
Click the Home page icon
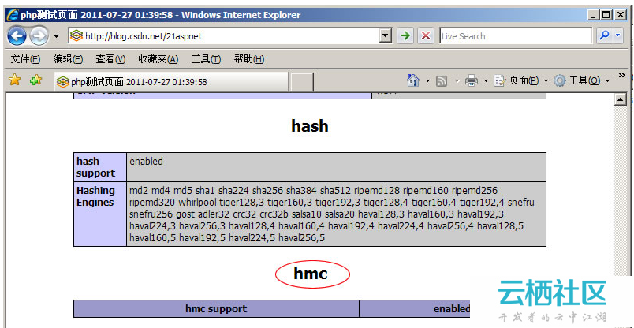[413, 80]
